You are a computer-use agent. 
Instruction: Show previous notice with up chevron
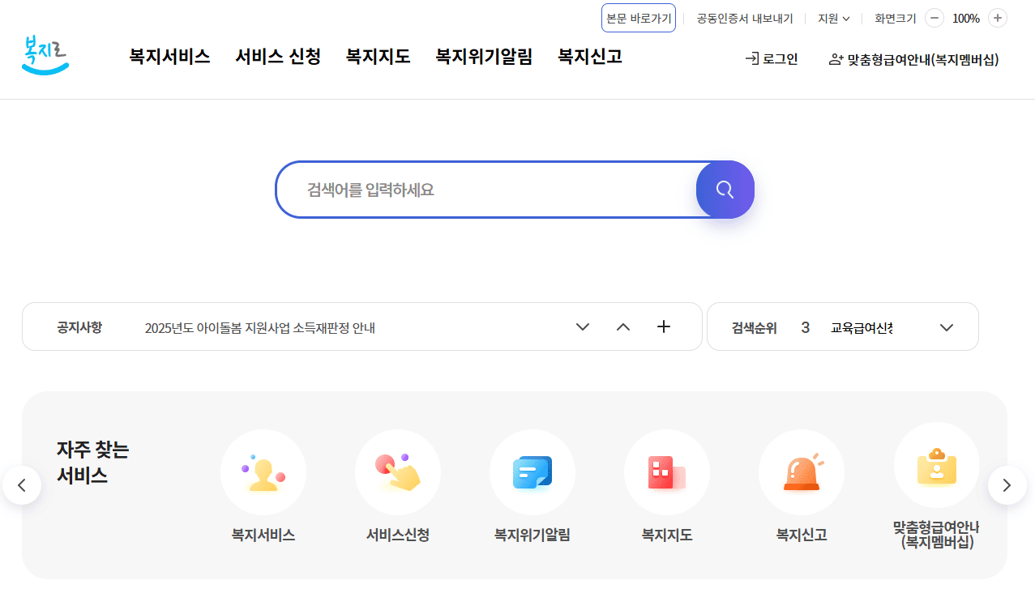623,327
